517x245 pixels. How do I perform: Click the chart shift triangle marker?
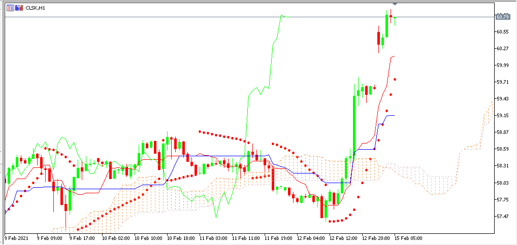coord(395,4)
